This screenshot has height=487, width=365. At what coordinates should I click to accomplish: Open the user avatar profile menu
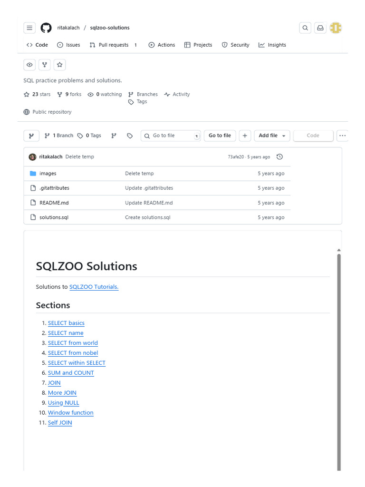[x=336, y=28]
